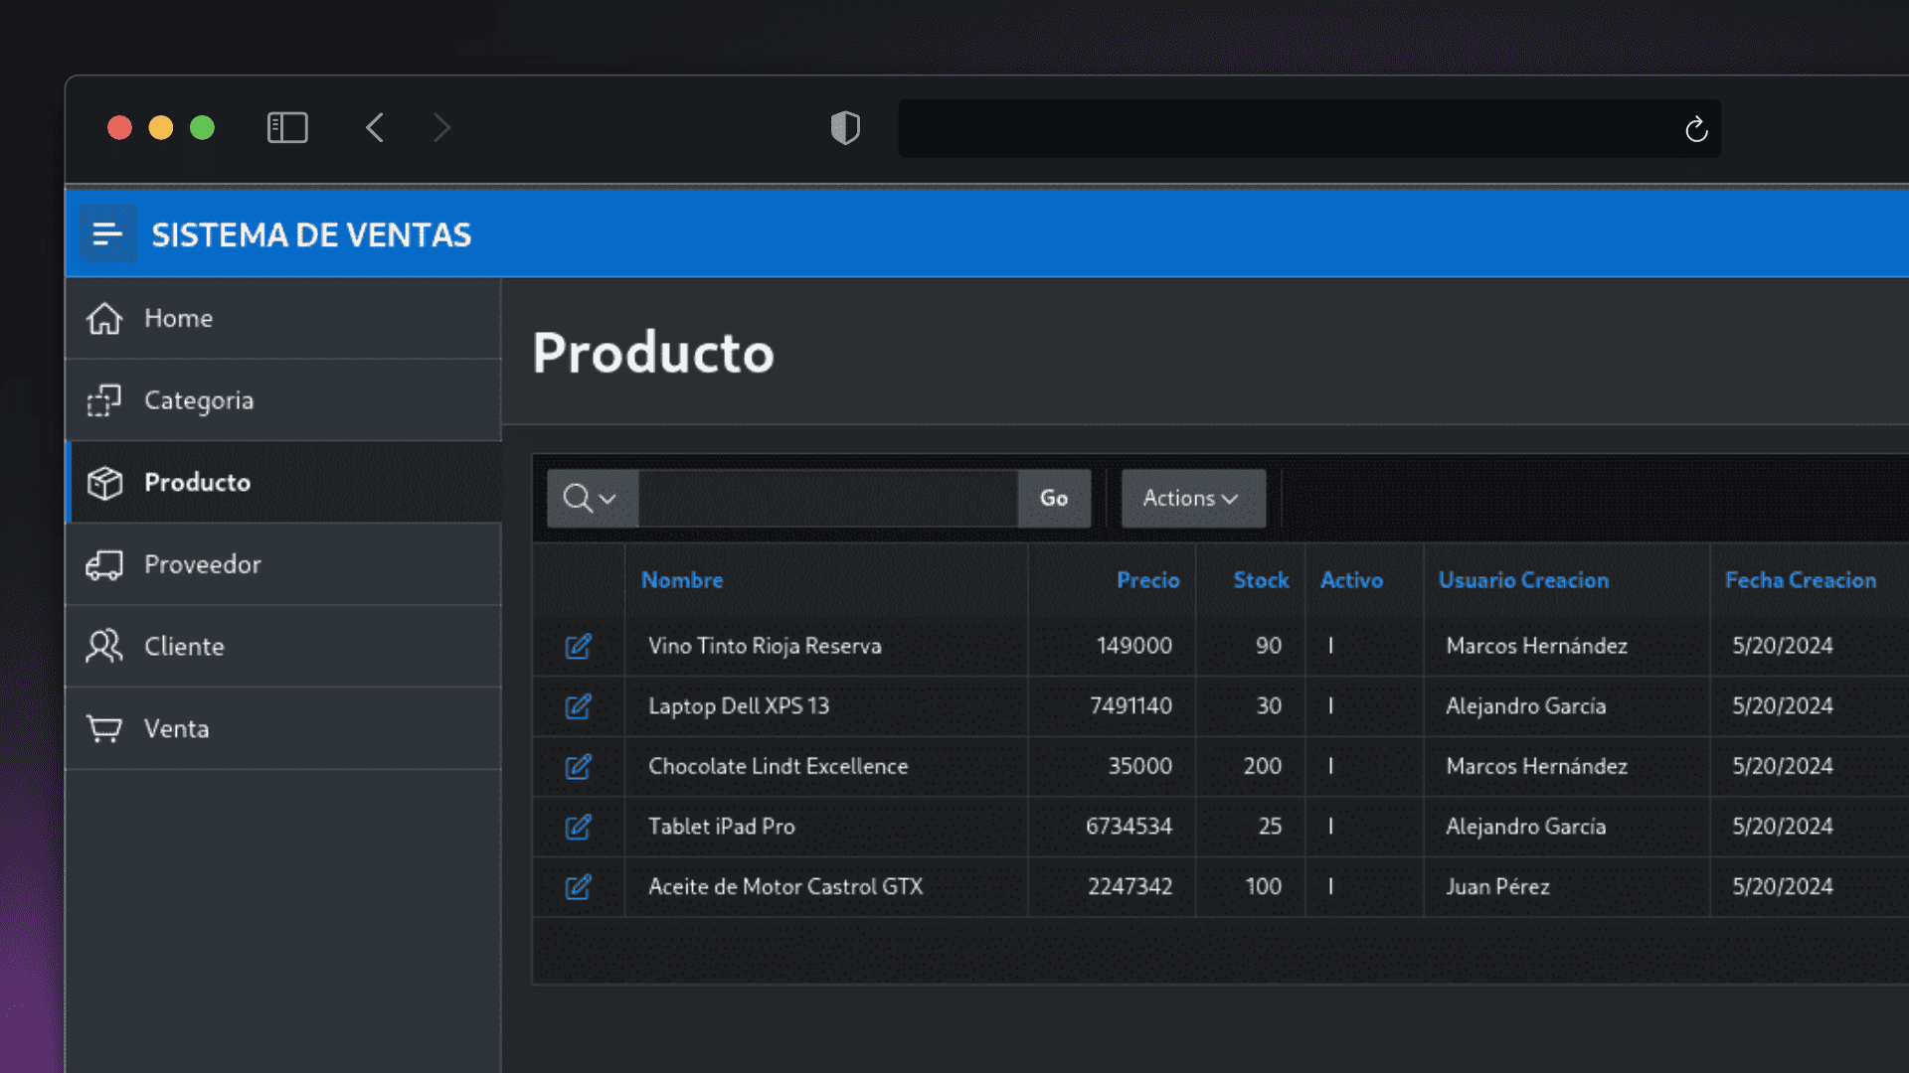1909x1073 pixels.
Task: Edit the Tablet iPad Pro row
Action: 579,827
